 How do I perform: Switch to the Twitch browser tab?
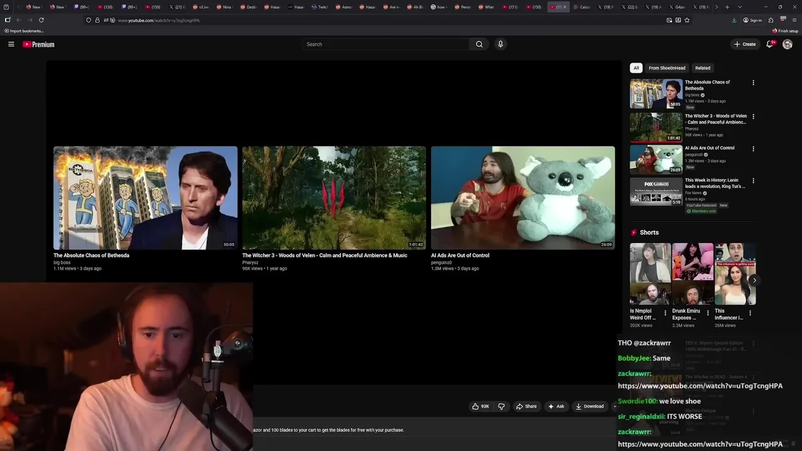(320, 7)
